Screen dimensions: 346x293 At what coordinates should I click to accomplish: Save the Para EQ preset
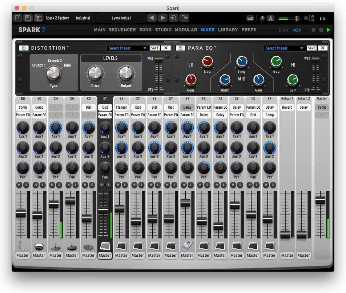click(x=311, y=48)
